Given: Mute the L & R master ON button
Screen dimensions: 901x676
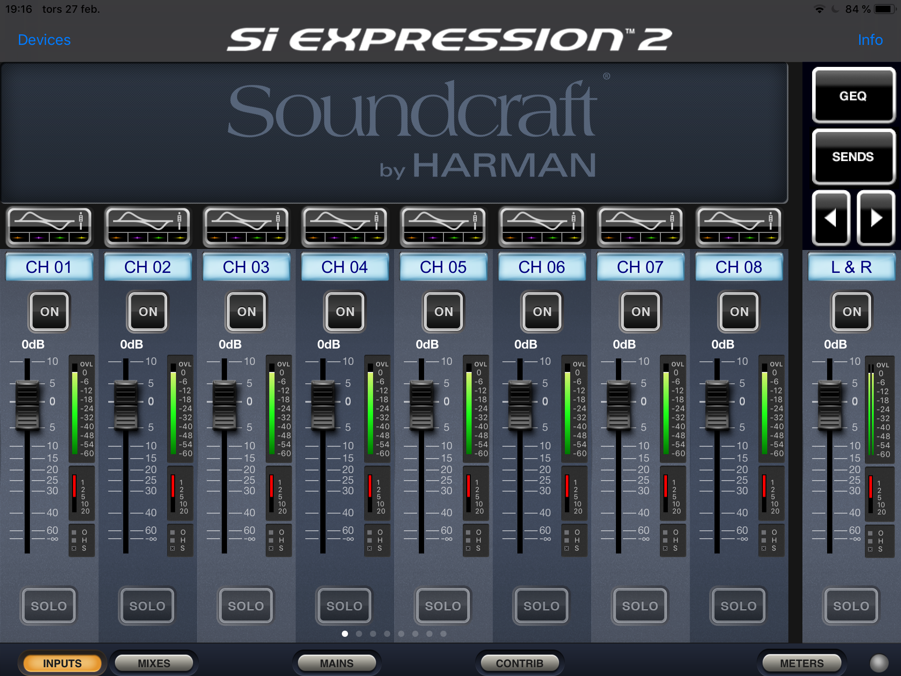Looking at the screenshot, I should pos(851,312).
